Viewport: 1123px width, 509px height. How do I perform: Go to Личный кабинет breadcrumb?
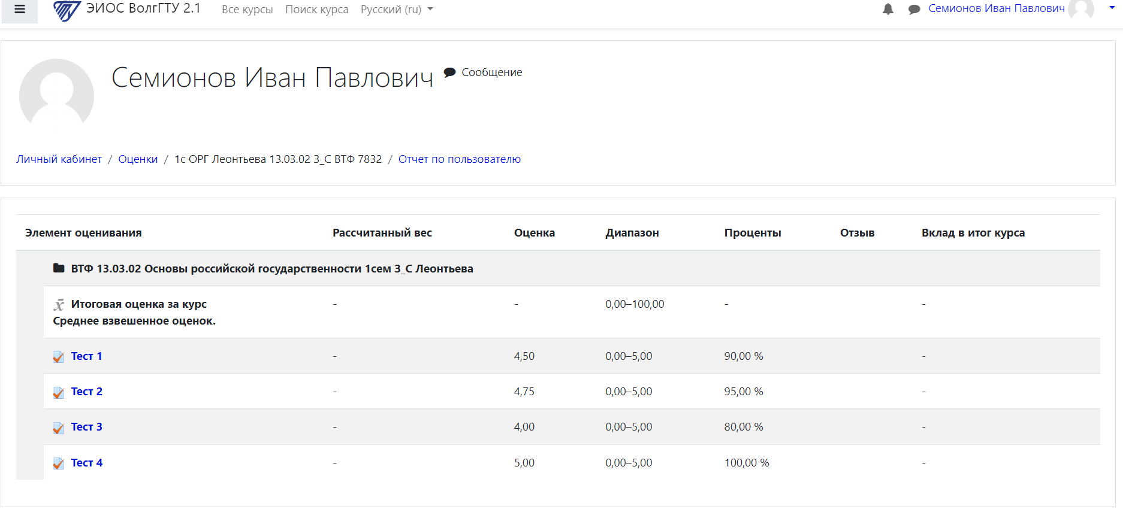pyautogui.click(x=59, y=159)
